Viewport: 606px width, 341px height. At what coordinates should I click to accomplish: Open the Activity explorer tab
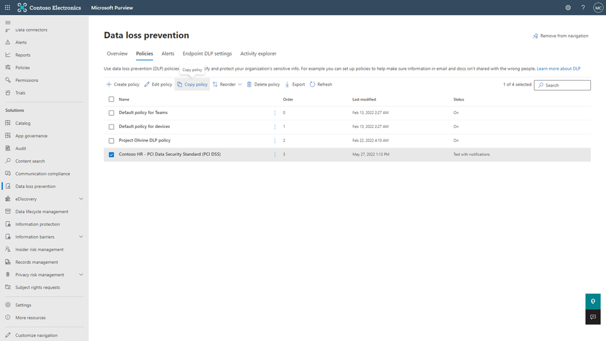(x=258, y=54)
